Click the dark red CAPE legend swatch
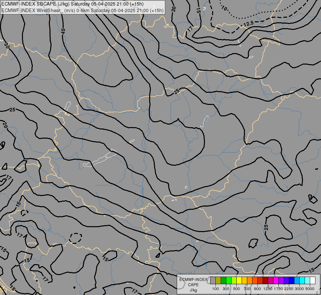 pyautogui.click(x=266, y=281)
